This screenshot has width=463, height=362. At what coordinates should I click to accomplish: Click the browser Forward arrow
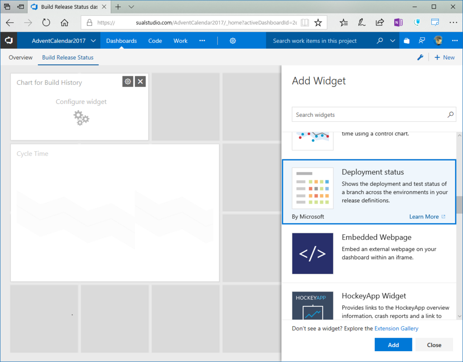(x=28, y=23)
